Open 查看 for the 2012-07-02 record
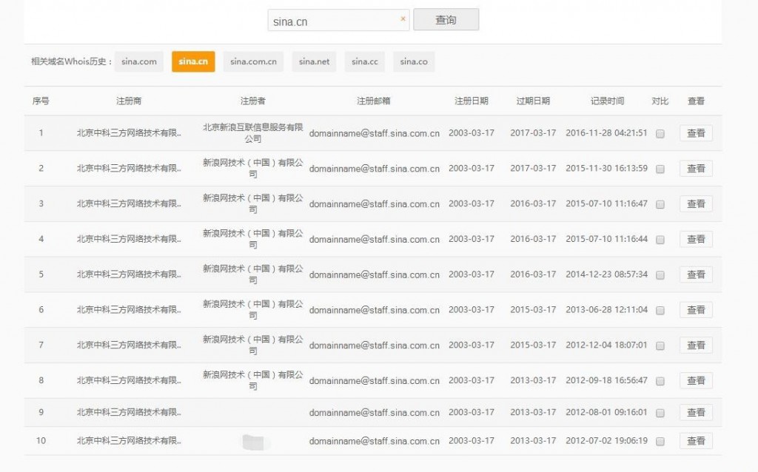The width and height of the screenshot is (758, 472). point(696,441)
